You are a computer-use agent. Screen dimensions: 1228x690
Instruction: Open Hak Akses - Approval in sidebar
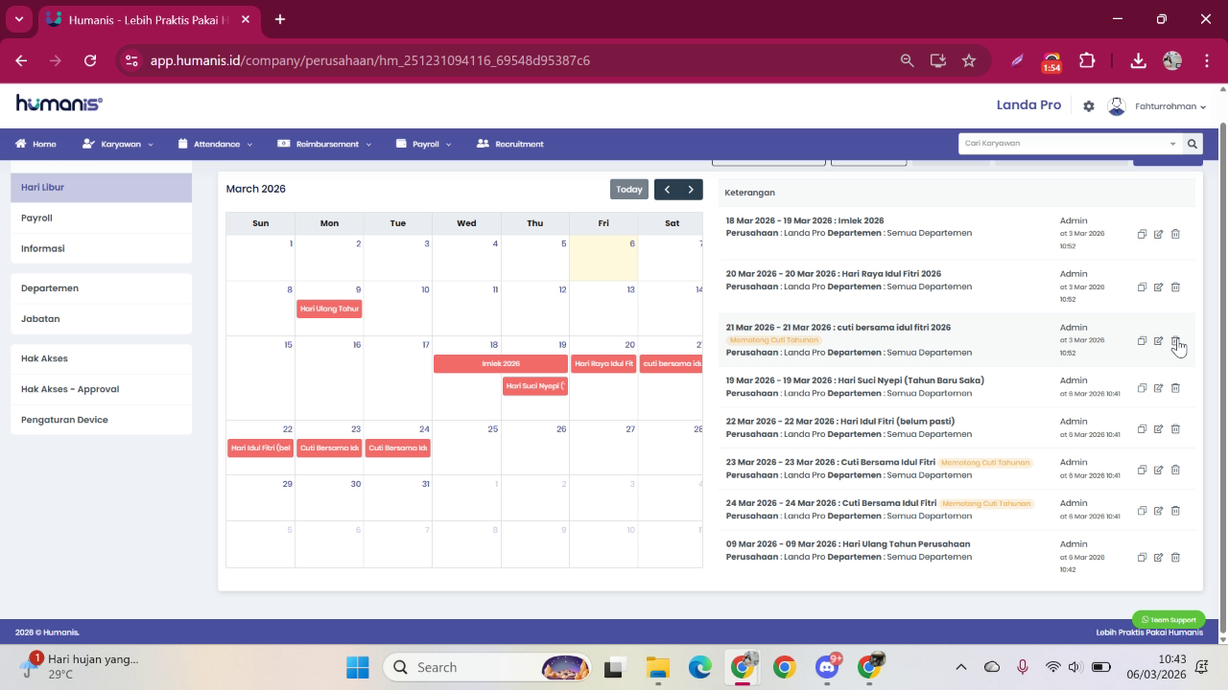tap(101, 389)
